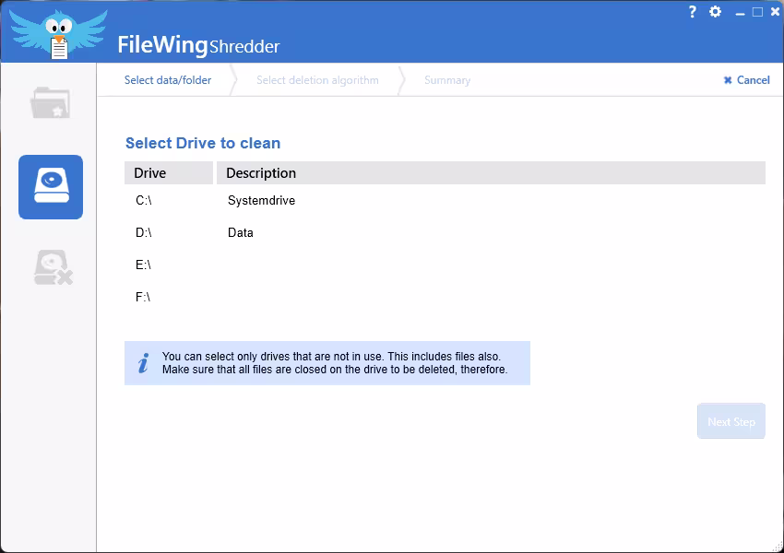Select the drive cleaning sidebar icon

click(51, 187)
